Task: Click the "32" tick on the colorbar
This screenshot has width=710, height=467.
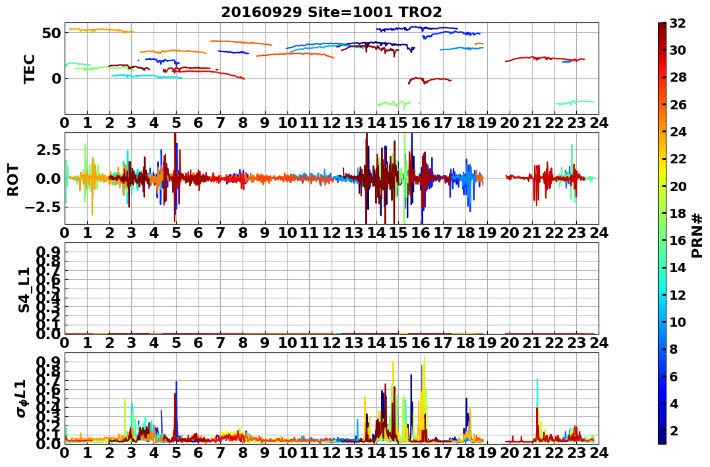Action: click(678, 23)
